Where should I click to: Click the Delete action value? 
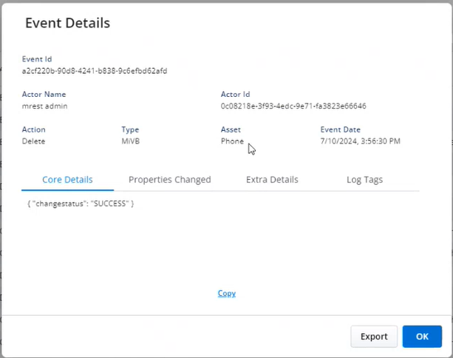tap(33, 141)
